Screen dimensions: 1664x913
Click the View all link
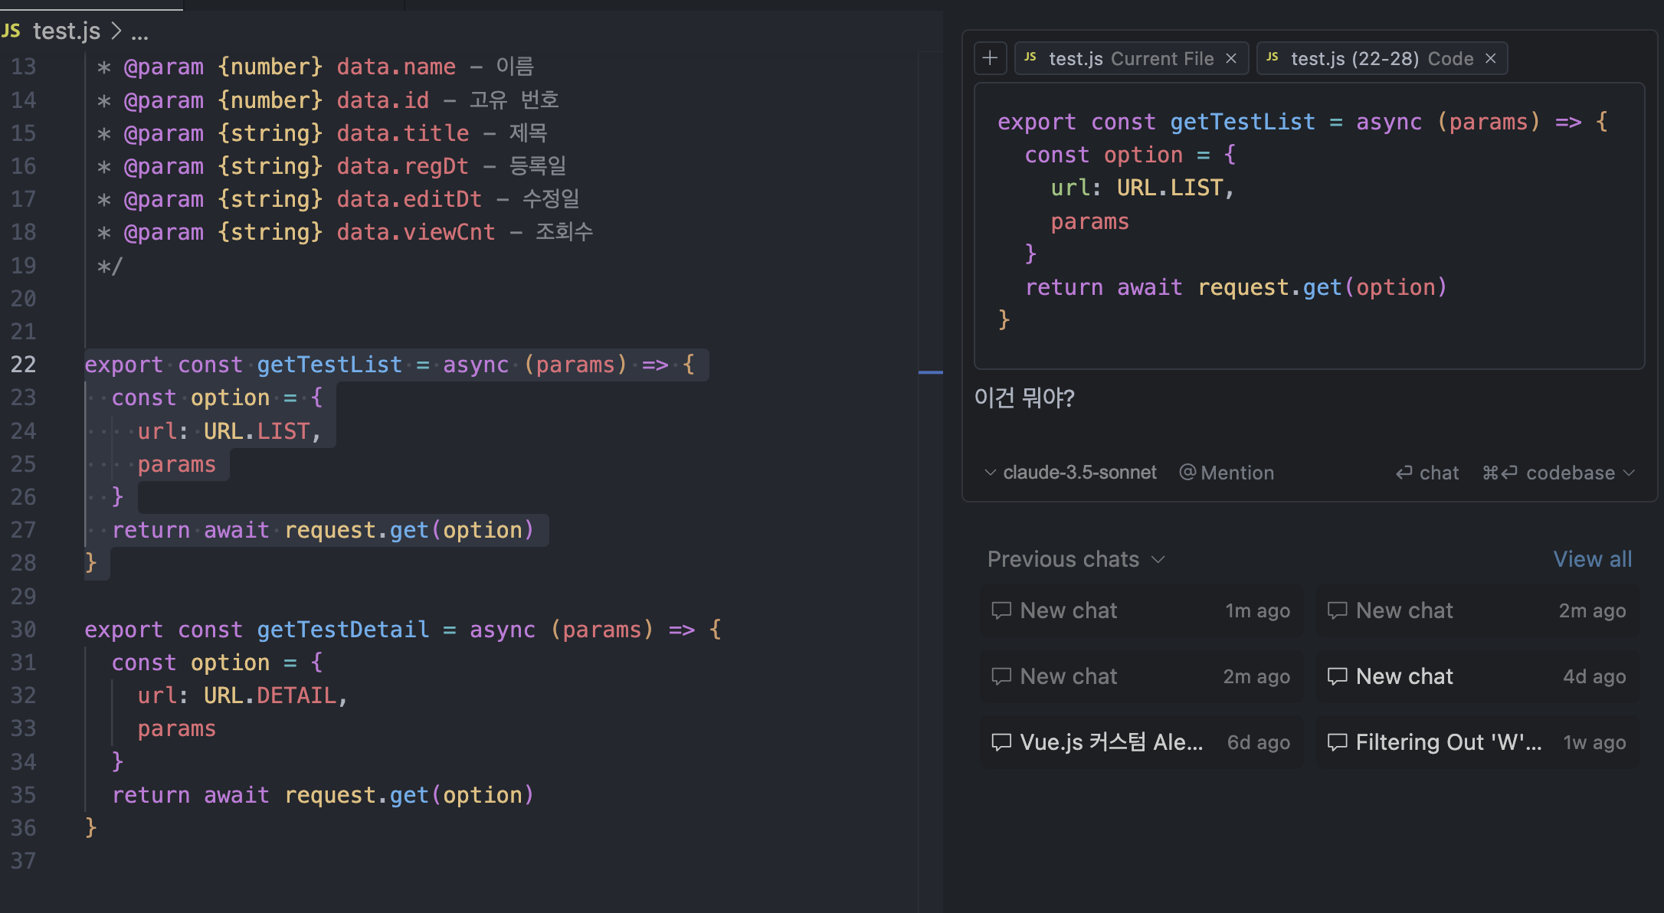1592,559
